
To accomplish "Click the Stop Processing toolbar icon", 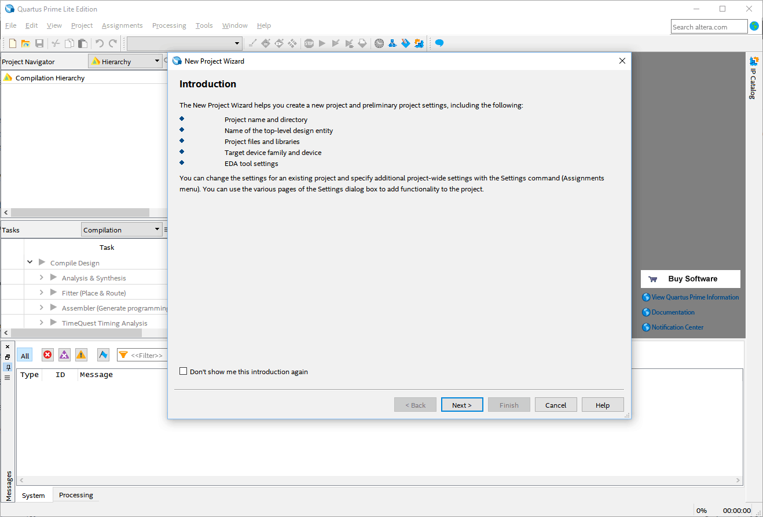I will coord(309,43).
